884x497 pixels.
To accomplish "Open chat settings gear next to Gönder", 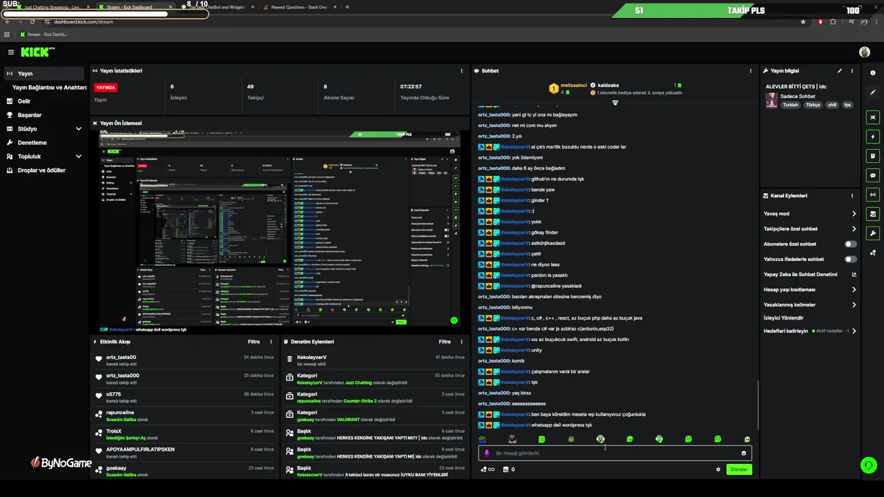I will point(718,469).
